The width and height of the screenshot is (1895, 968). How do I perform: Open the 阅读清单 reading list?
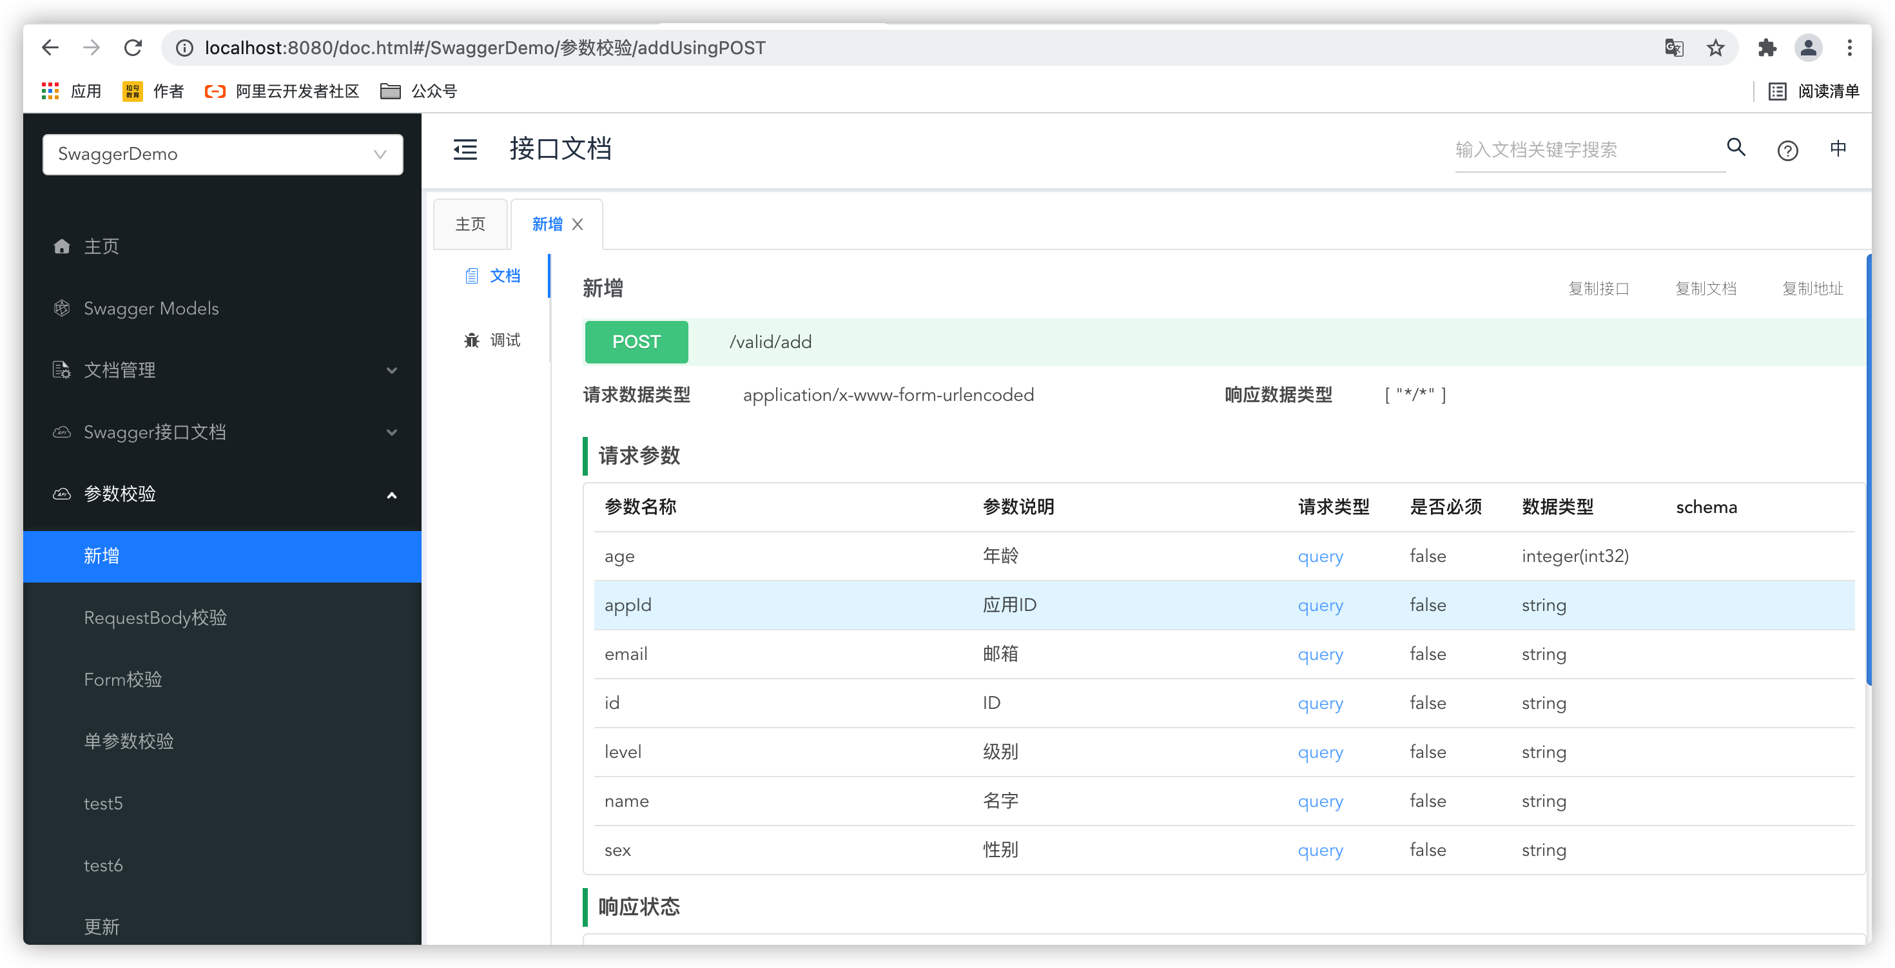click(x=1813, y=92)
